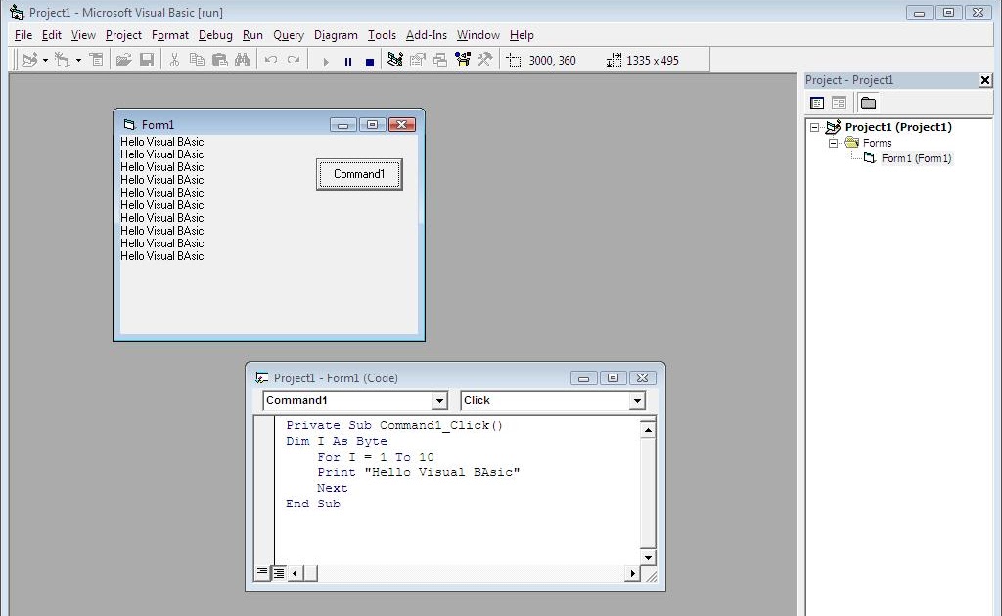Toggle Procedure View in code window
The width and height of the screenshot is (1002, 616).
[262, 573]
